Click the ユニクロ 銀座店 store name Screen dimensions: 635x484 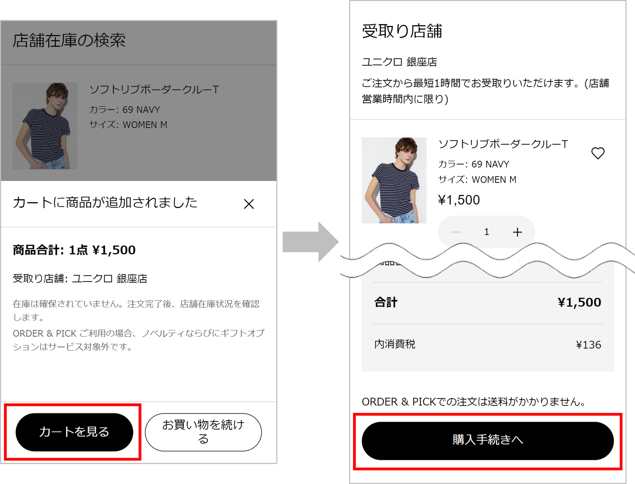[399, 62]
